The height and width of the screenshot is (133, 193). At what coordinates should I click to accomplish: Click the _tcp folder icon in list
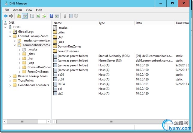55,37
